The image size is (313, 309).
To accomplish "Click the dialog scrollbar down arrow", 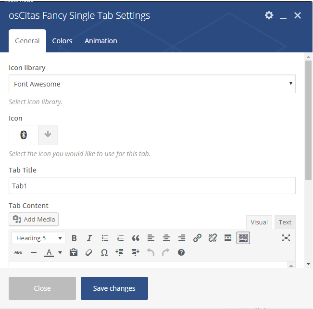I will (x=308, y=264).
